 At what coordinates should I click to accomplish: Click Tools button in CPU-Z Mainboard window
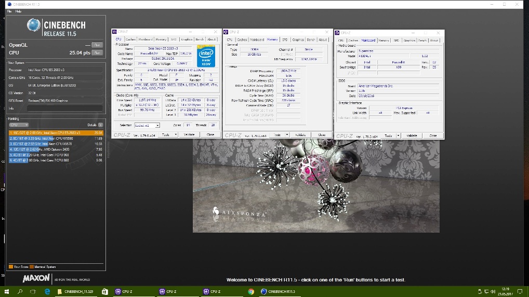pyautogui.click(x=388, y=136)
